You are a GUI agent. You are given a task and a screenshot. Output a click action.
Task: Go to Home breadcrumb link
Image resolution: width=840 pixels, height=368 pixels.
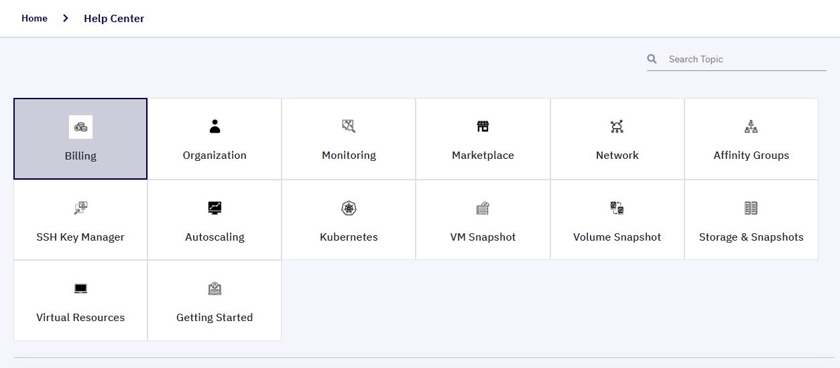34,18
